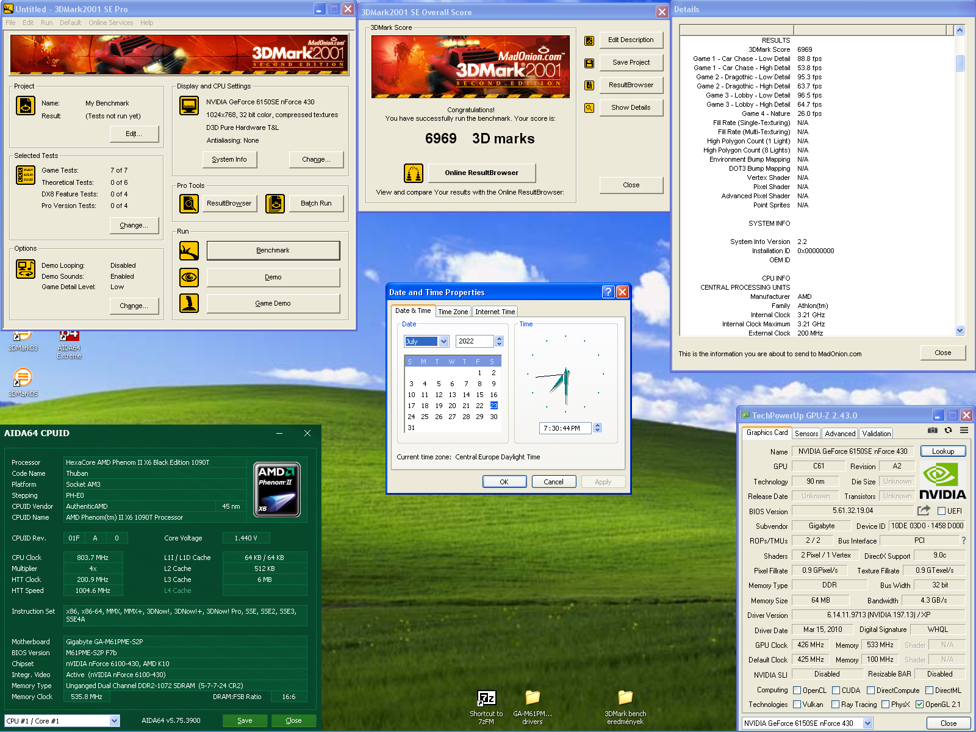This screenshot has height=732, width=976.
Task: Click the Project icon in 3DMark2001 window
Action: coord(26,106)
